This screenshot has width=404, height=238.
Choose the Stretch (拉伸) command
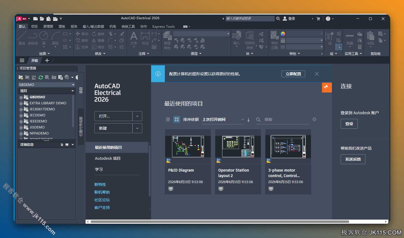[x=82, y=47]
